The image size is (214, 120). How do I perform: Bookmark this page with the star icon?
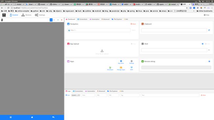187,8
